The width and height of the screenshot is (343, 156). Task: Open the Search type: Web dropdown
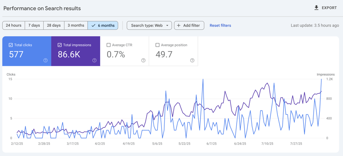[x=149, y=26]
